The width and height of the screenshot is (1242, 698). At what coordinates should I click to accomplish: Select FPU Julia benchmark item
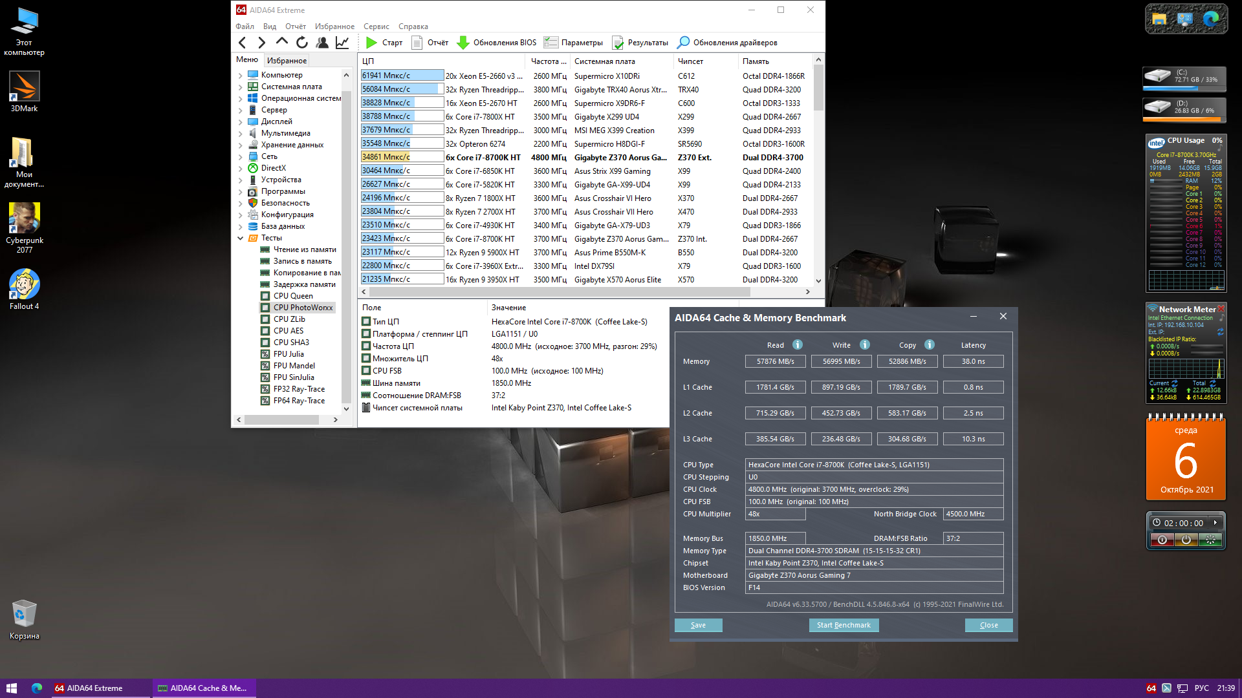click(288, 354)
